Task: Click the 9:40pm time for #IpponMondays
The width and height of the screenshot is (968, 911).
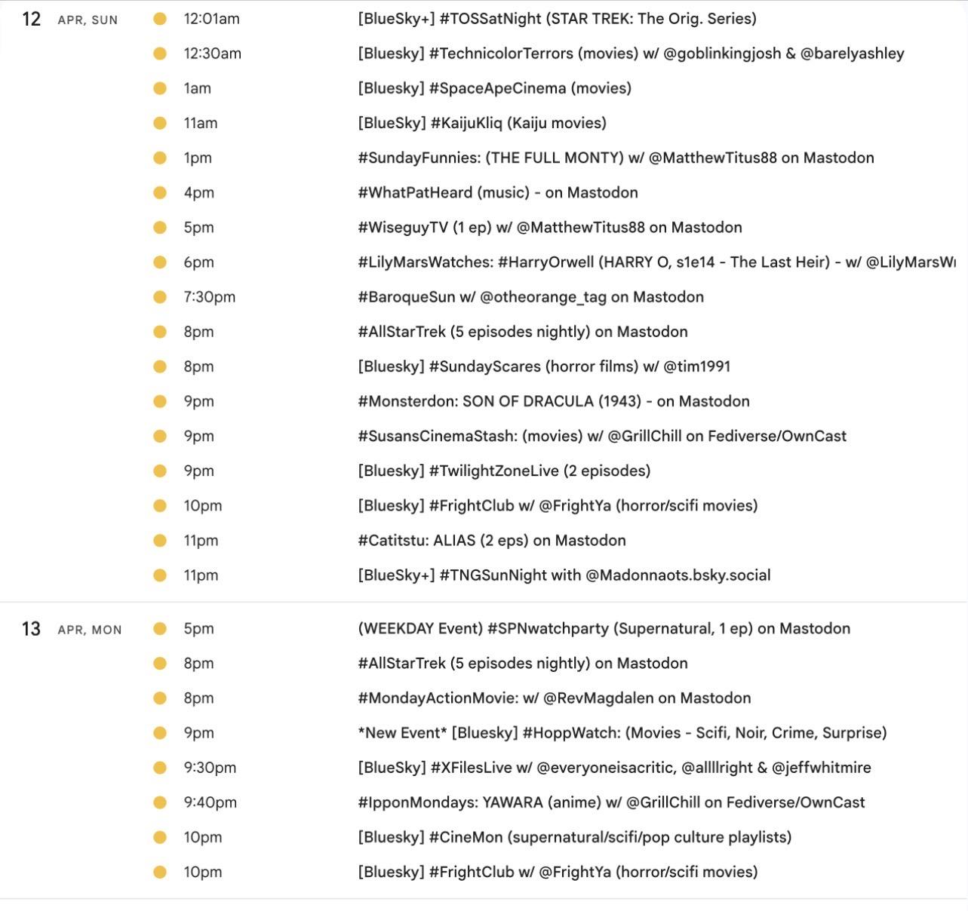Action: pos(210,802)
